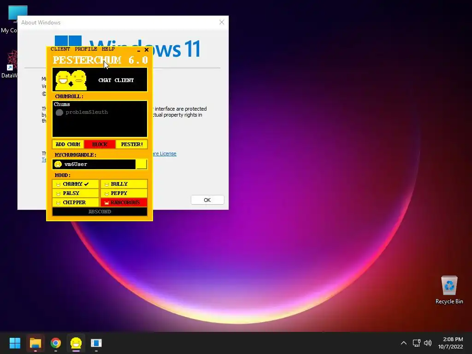Click the gray status icon beside problemSleuth
The image size is (472, 354).
tap(59, 112)
